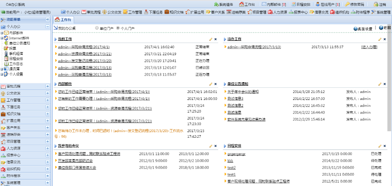Open admin--发文登记流程(2017/3/20) work item

click(85, 60)
